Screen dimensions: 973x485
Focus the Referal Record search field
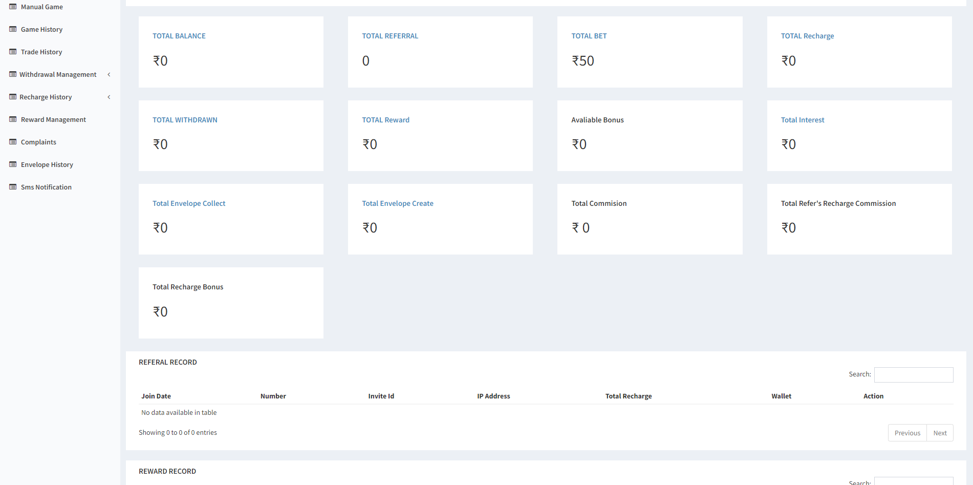pos(913,374)
